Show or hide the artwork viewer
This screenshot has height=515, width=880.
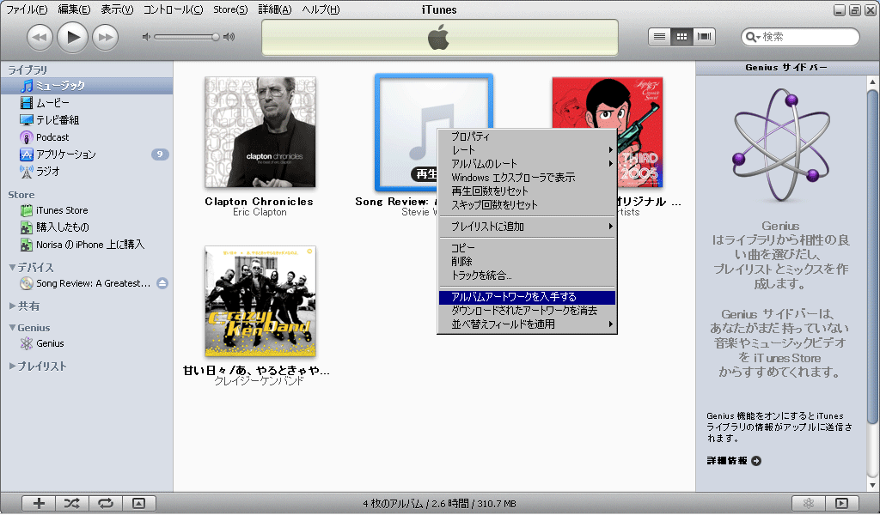click(138, 503)
